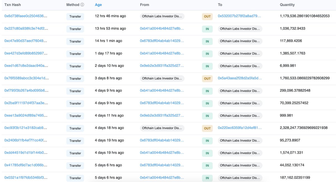Open transaction hash 0xed1d67c8e2daac940a

(26, 66)
